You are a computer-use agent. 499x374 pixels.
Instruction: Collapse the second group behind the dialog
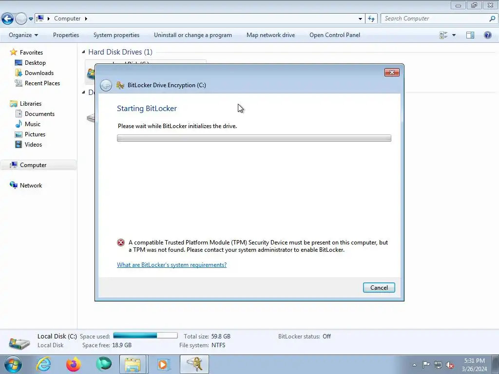point(83,92)
